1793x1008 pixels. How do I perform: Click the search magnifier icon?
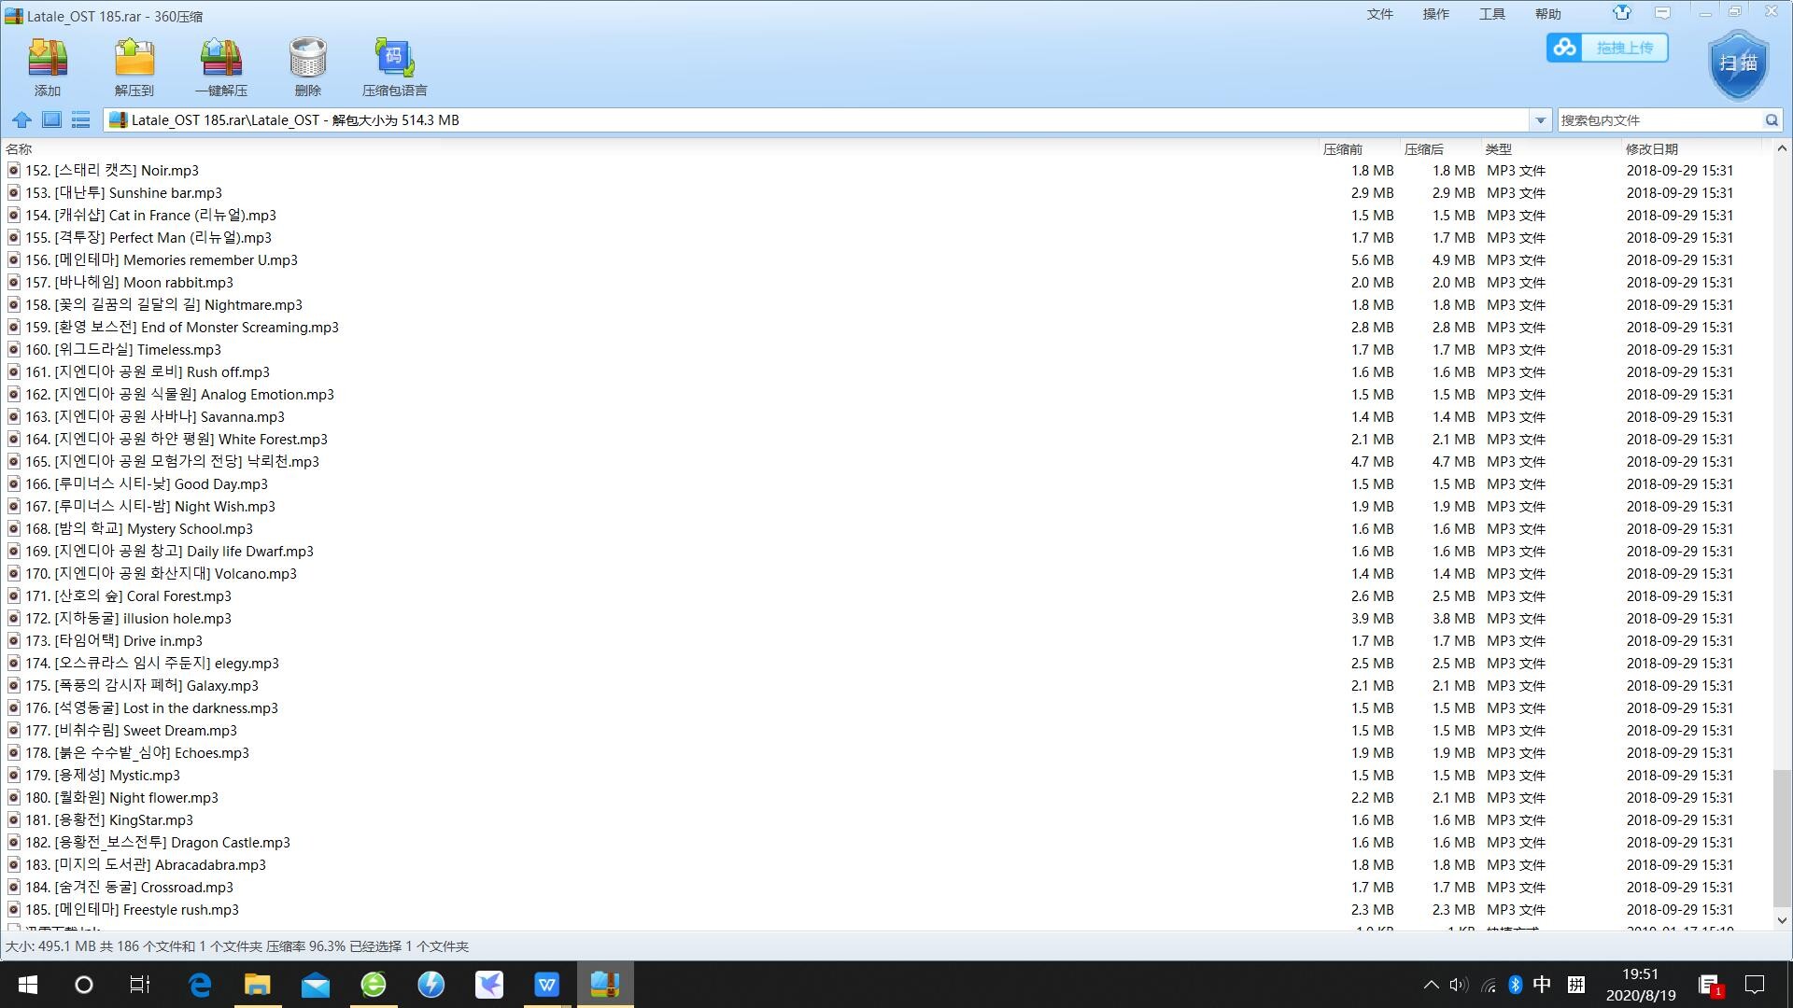[1772, 120]
